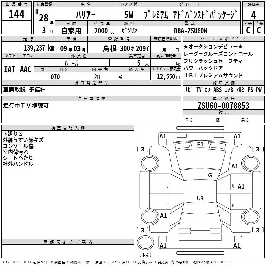Click the color number "070"
The width and height of the screenshot is (266, 266).
tap(55, 77)
